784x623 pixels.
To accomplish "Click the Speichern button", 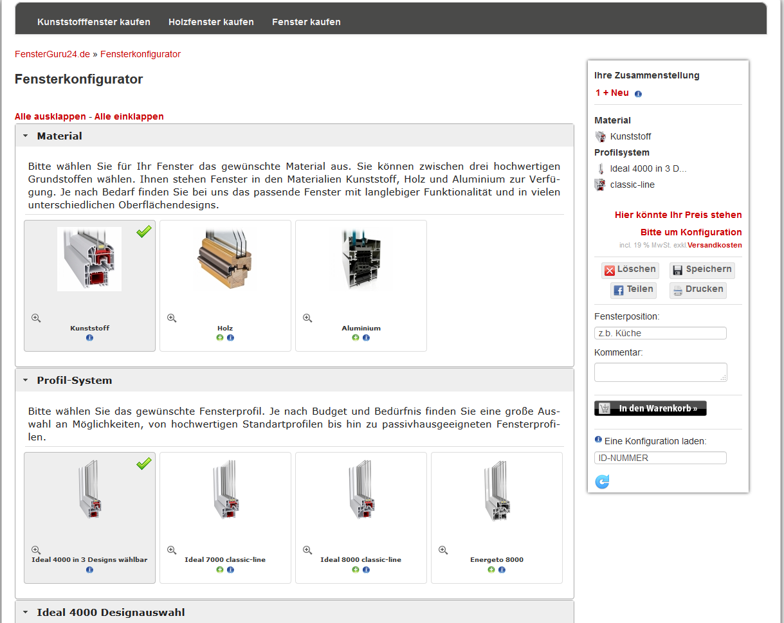I will [702, 270].
